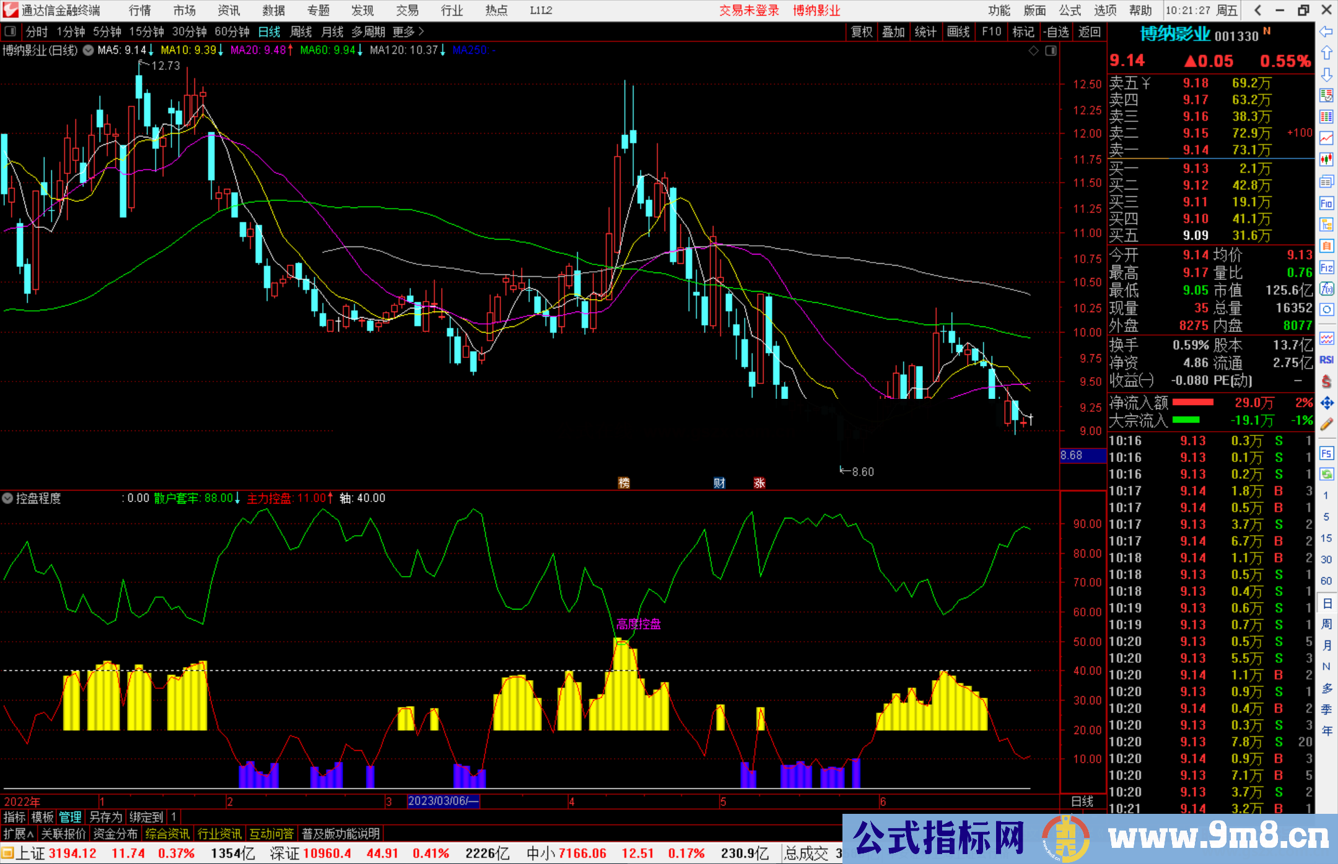Click the RSI indicator sidebar icon

[x=1326, y=360]
